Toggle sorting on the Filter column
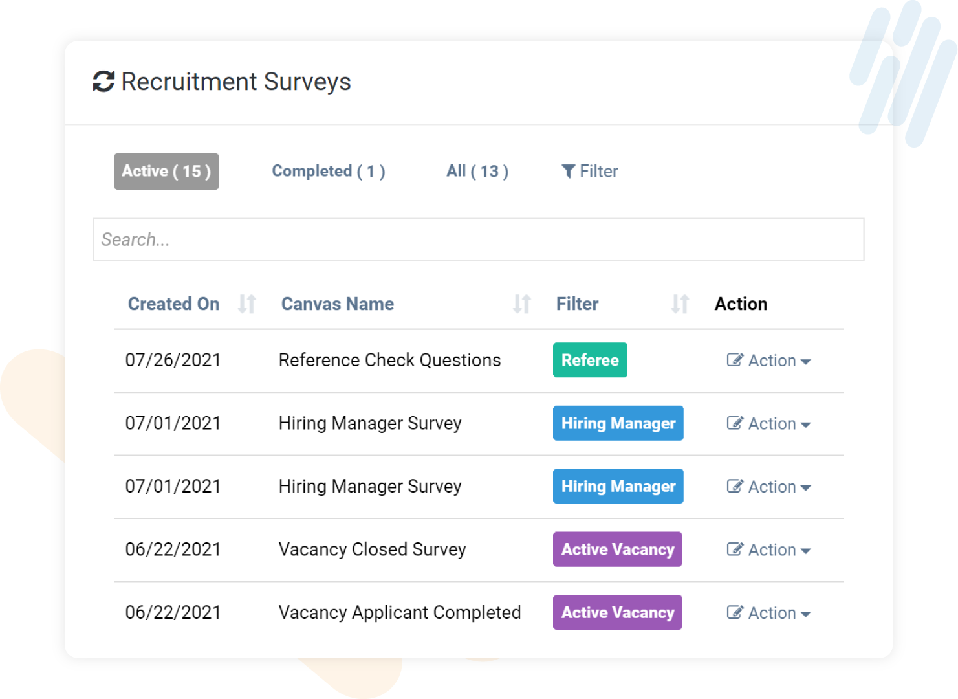The width and height of the screenshot is (958, 699). (679, 304)
